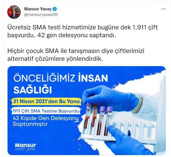Click the 42 Kişide Gen Delesyonu text
171x157 pixels.
[46, 118]
